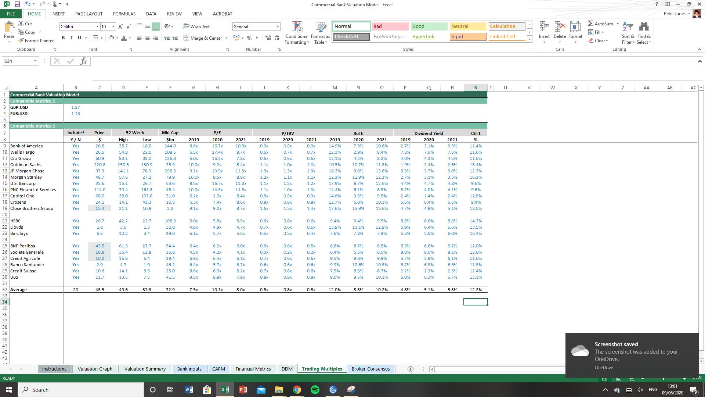
Task: Click the Orientation text angle icon
Action: pos(167,26)
